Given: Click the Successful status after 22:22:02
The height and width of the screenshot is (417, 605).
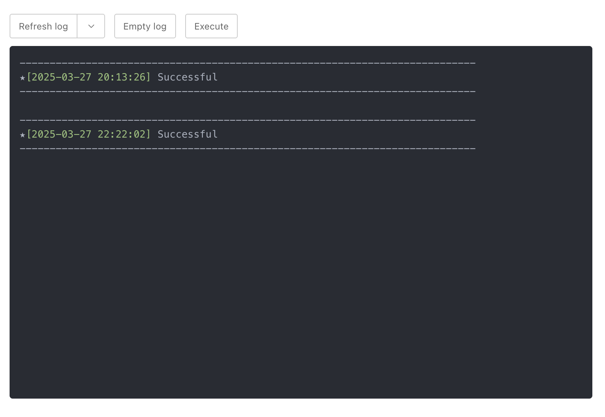Looking at the screenshot, I should coord(187,135).
